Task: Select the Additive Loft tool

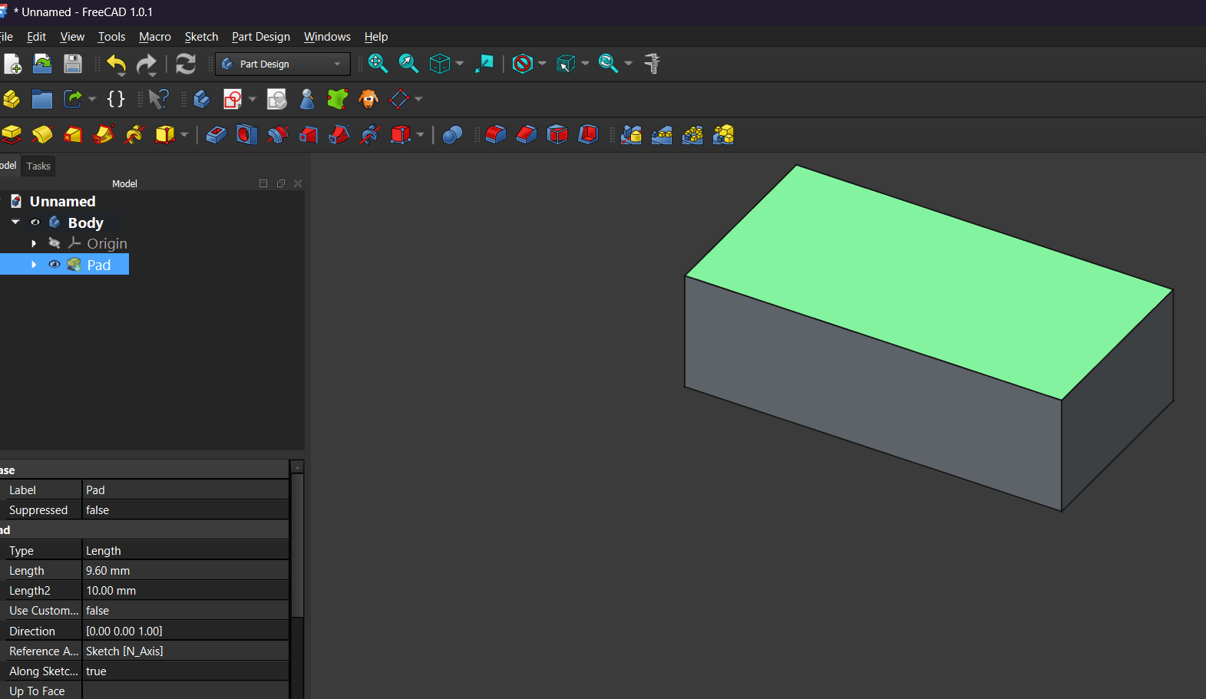Action: click(73, 135)
